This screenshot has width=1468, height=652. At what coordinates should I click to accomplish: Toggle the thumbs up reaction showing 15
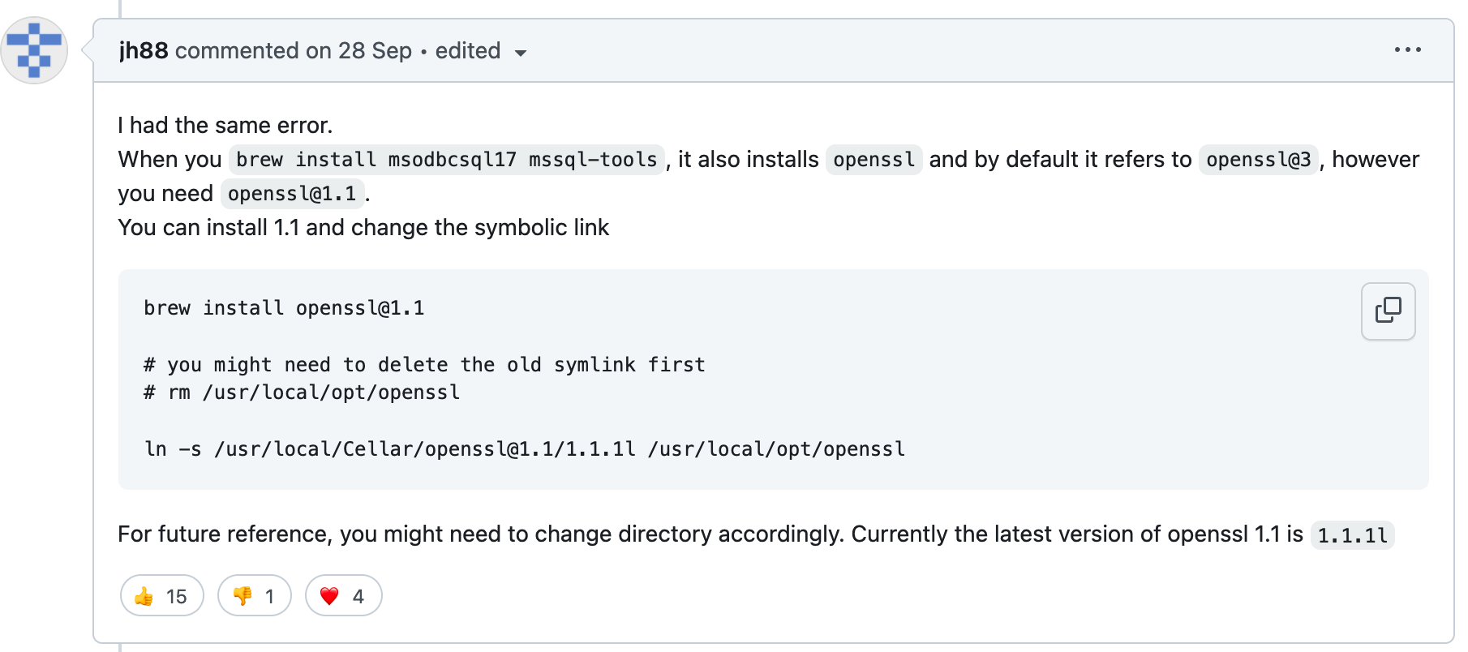click(x=161, y=595)
